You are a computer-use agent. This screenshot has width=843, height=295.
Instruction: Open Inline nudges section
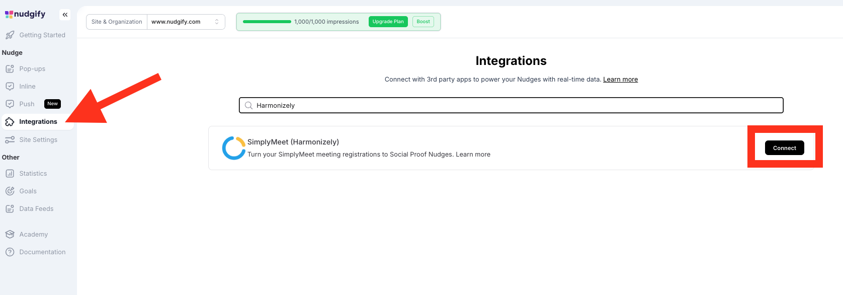pyautogui.click(x=27, y=87)
